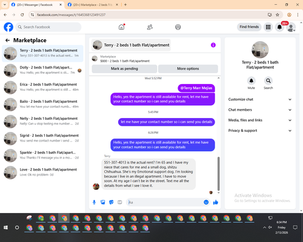Screen dimensions: 303x242
Task: Select the Erica conversation in the list
Action: point(42,87)
